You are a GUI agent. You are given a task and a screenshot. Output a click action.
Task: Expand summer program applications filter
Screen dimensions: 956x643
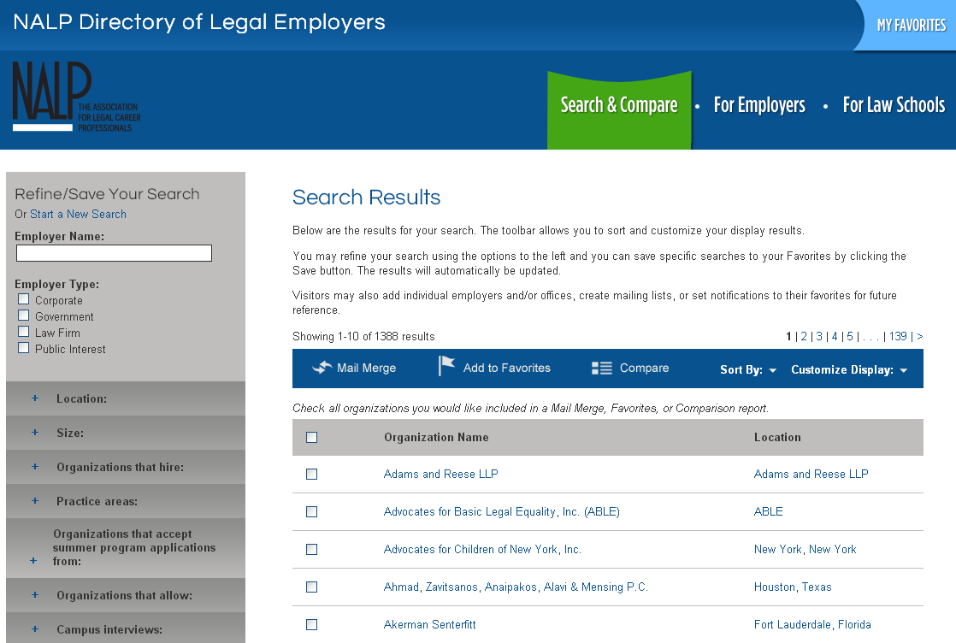click(126, 548)
